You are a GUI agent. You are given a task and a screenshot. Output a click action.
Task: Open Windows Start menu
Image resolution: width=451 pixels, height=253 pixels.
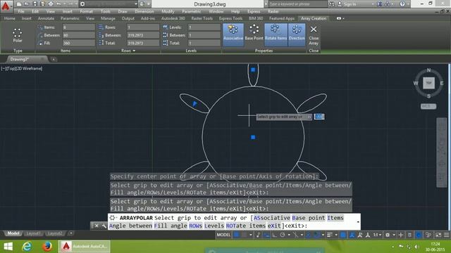(8, 247)
